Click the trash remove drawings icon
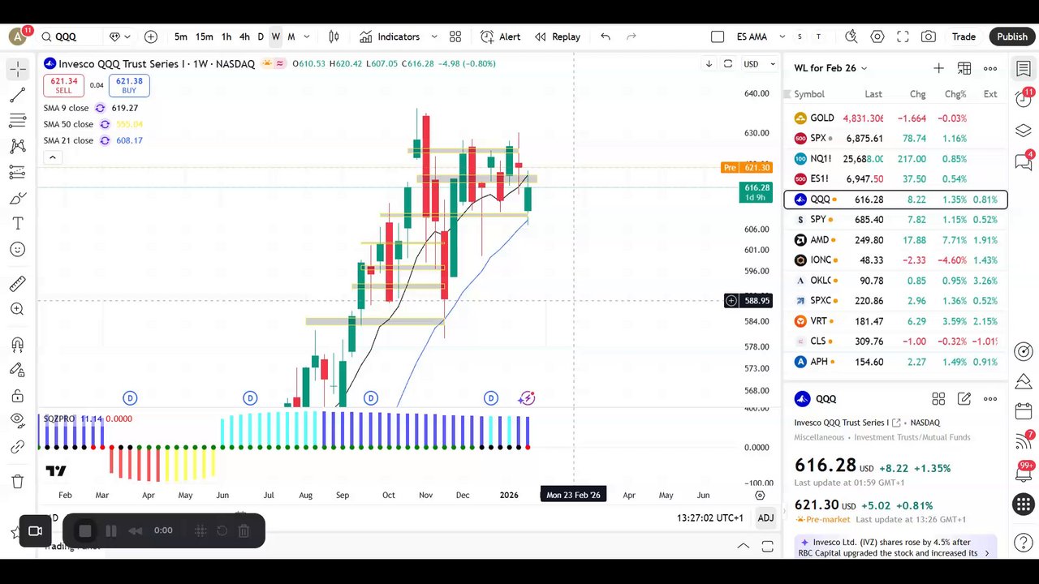Screen dimensions: 1039x584 point(18,482)
